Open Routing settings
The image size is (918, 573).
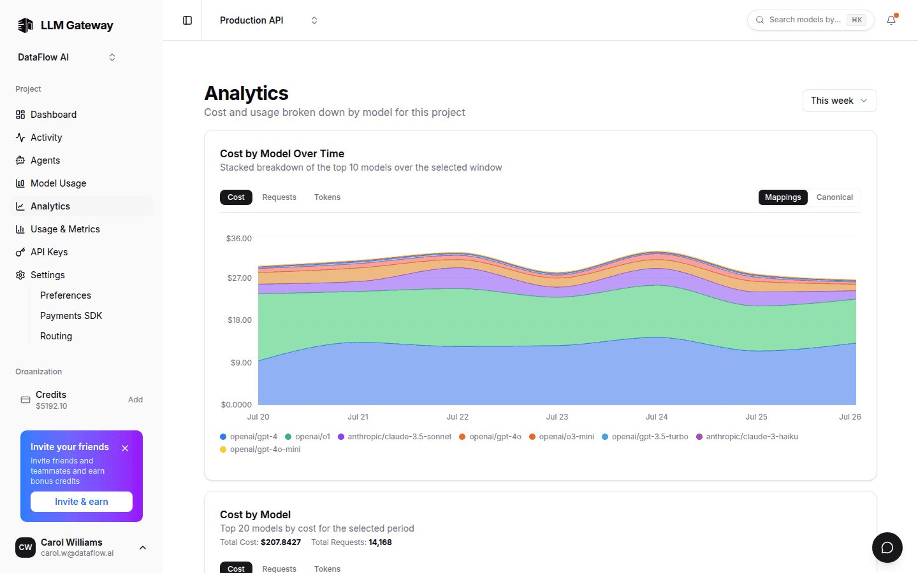click(56, 336)
